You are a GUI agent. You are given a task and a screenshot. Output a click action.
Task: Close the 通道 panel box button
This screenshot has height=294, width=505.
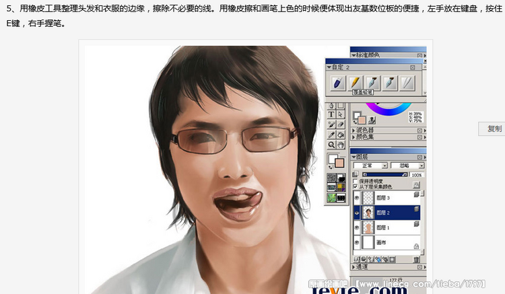(419, 267)
